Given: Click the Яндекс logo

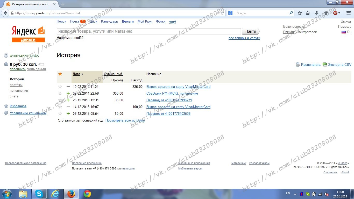Looking at the screenshot, I should coord(28,31).
